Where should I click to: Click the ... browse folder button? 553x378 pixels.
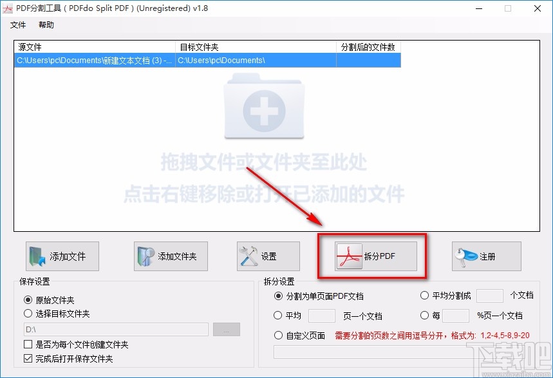point(227,329)
